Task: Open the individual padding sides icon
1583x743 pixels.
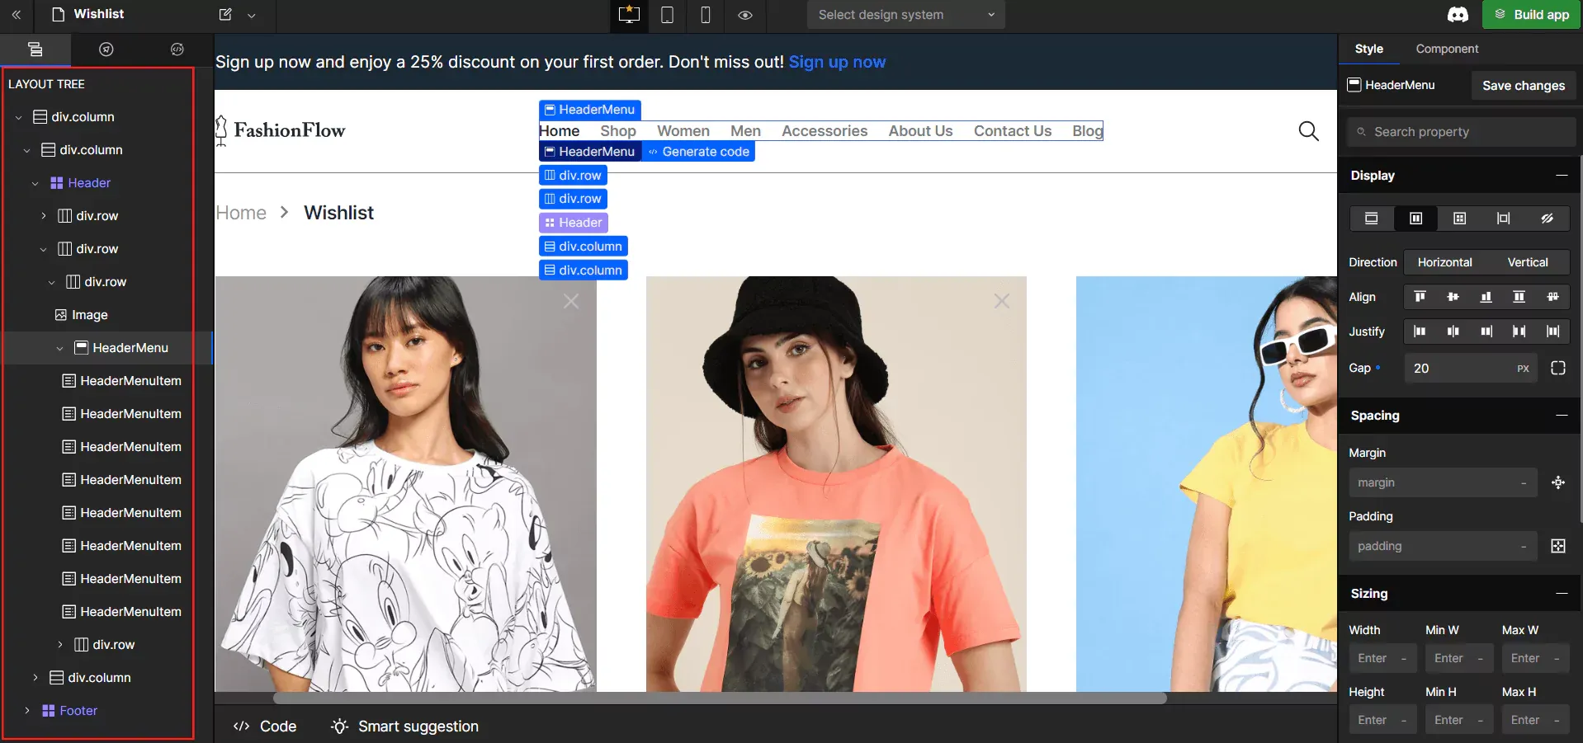Action: [x=1557, y=546]
